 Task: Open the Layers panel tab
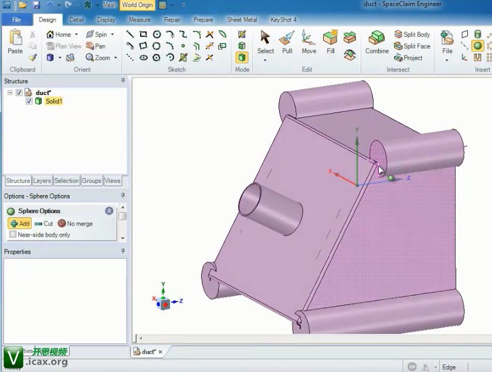tap(42, 181)
